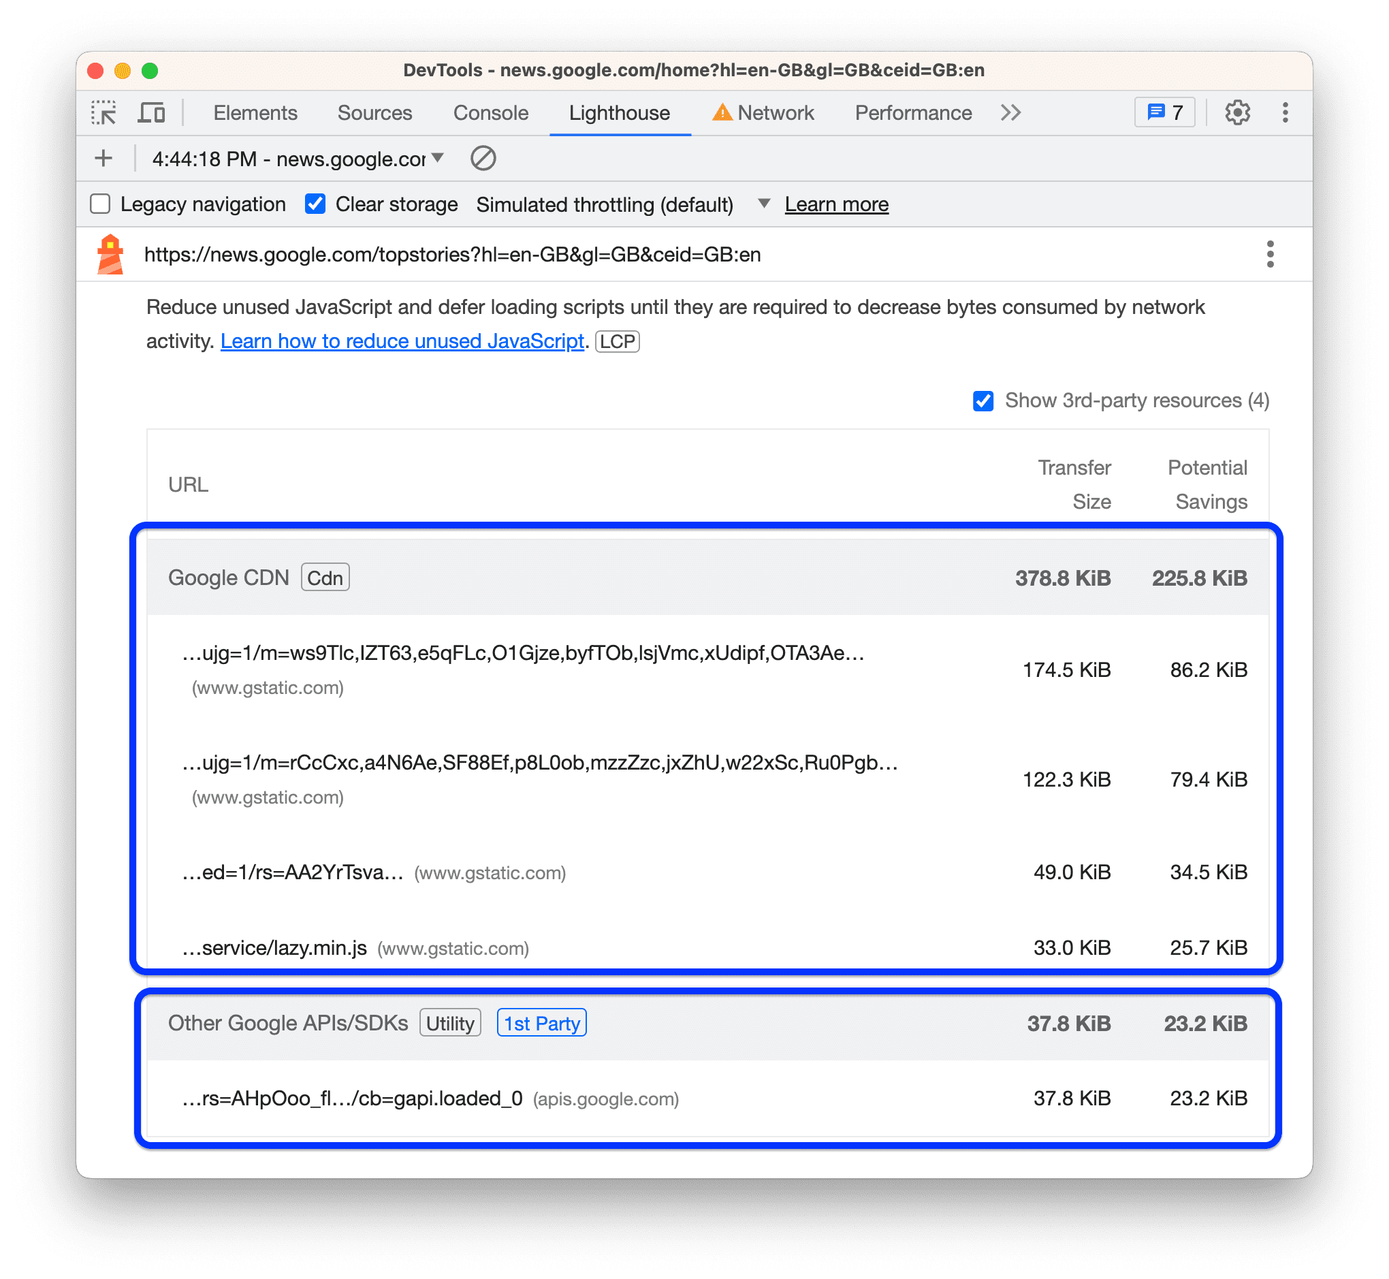This screenshot has width=1389, height=1279.
Task: Click the stop/cancel circle icon
Action: (x=481, y=157)
